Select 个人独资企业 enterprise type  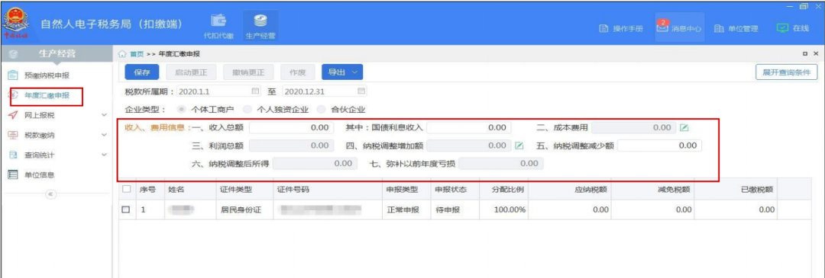[x=247, y=110]
